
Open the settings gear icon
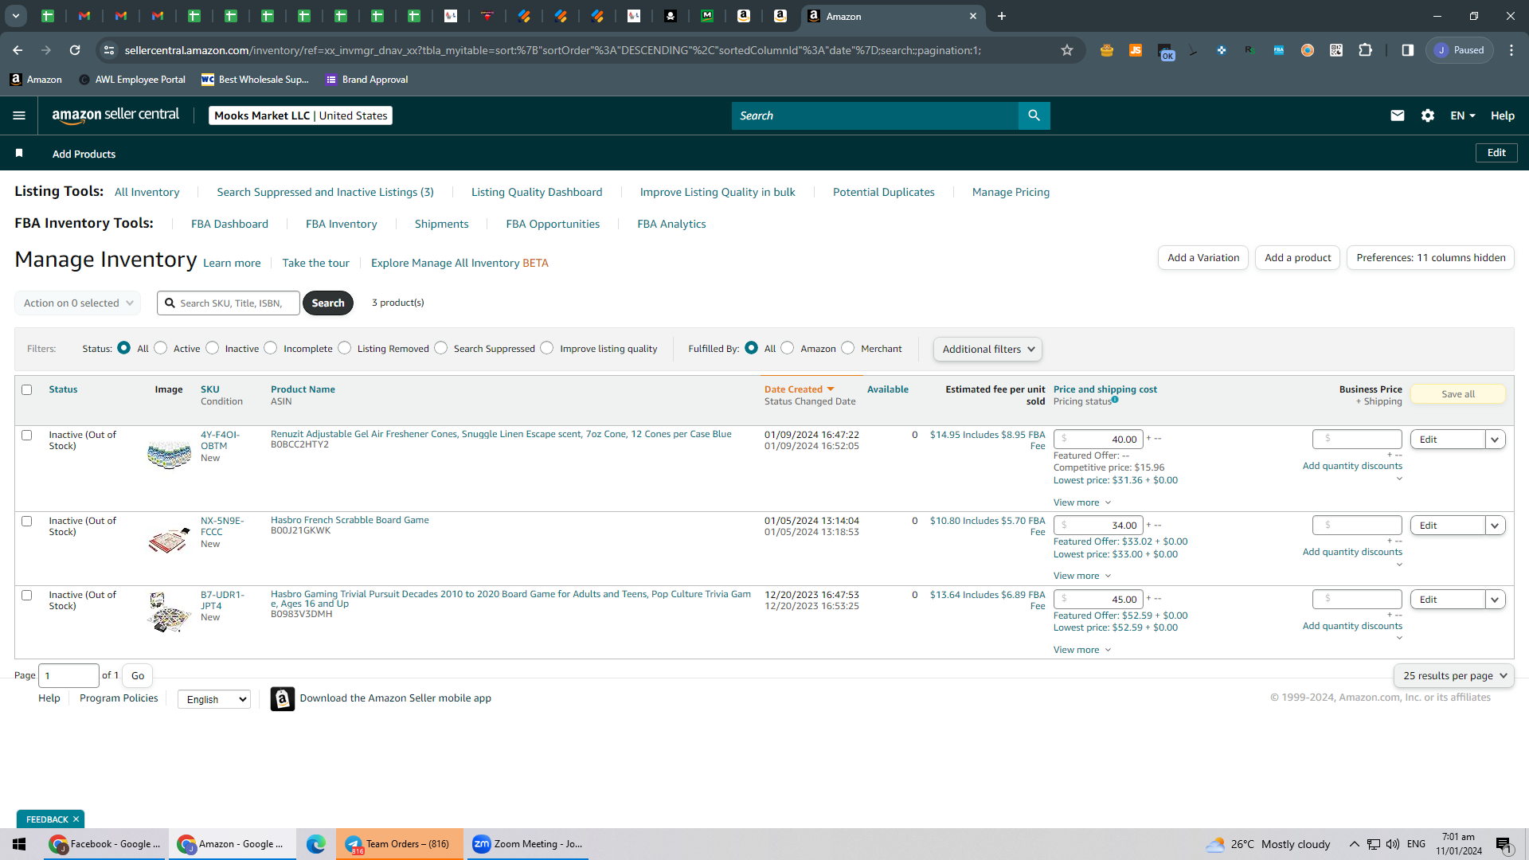(1428, 115)
